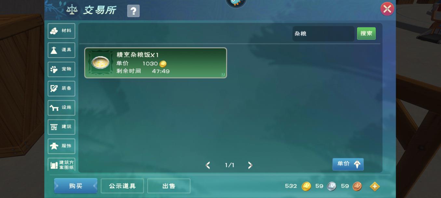Screen dimensions: 441x198
Task: Click the copper coin currency icon
Action: pos(357,186)
